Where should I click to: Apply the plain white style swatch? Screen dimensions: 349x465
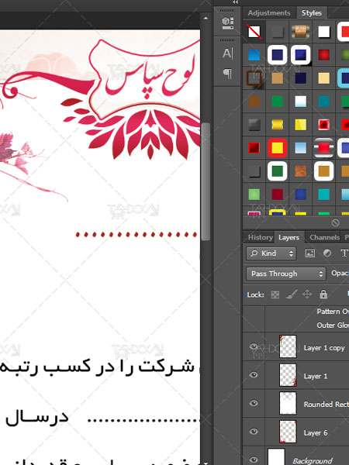point(323,32)
